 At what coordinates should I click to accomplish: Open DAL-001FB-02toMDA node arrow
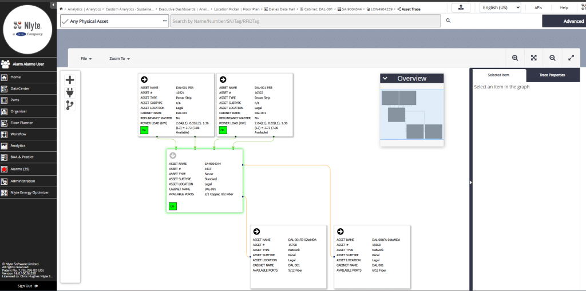tap(257, 232)
